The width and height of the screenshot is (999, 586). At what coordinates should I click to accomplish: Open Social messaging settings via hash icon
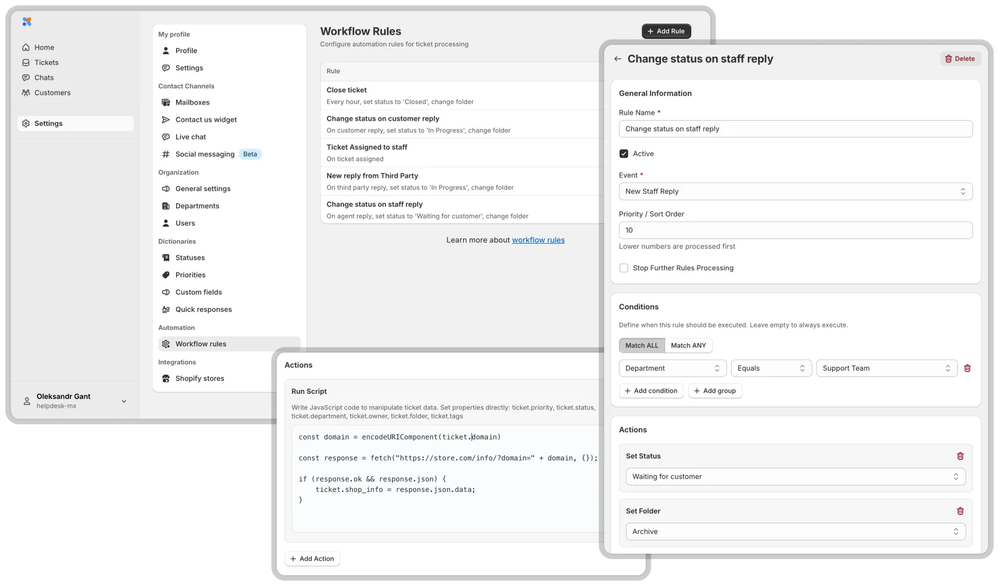coord(166,154)
